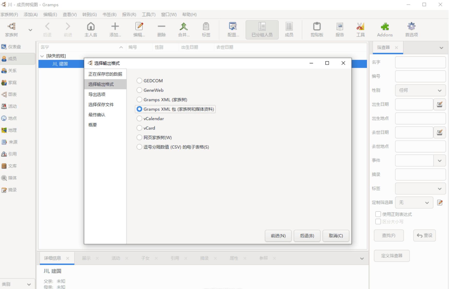Click the 定义筛查器 button
Screen dimensions: 449x289
click(392, 256)
